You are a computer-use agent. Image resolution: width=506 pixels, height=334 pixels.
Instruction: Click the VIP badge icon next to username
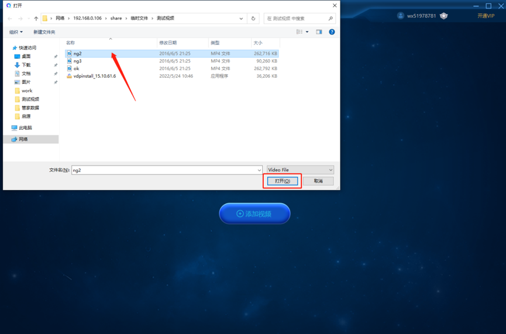coord(444,15)
